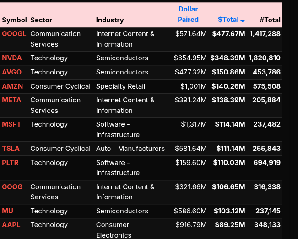Open the AVGO symbol link
This screenshot has height=239, width=298.
coord(12,72)
